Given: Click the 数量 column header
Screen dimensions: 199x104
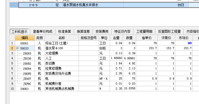Looking at the screenshot, I should point(129,38).
